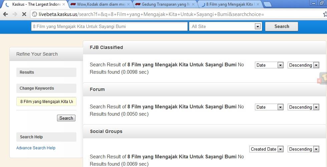Click the 0.0069 sec result text
The height and width of the screenshot is (167, 327).
135,164
